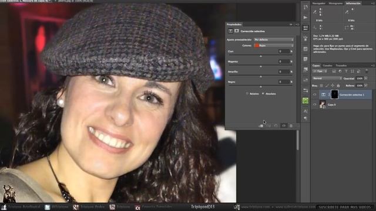
Task: Clip the adjustment to the layer below
Action: pos(261,125)
